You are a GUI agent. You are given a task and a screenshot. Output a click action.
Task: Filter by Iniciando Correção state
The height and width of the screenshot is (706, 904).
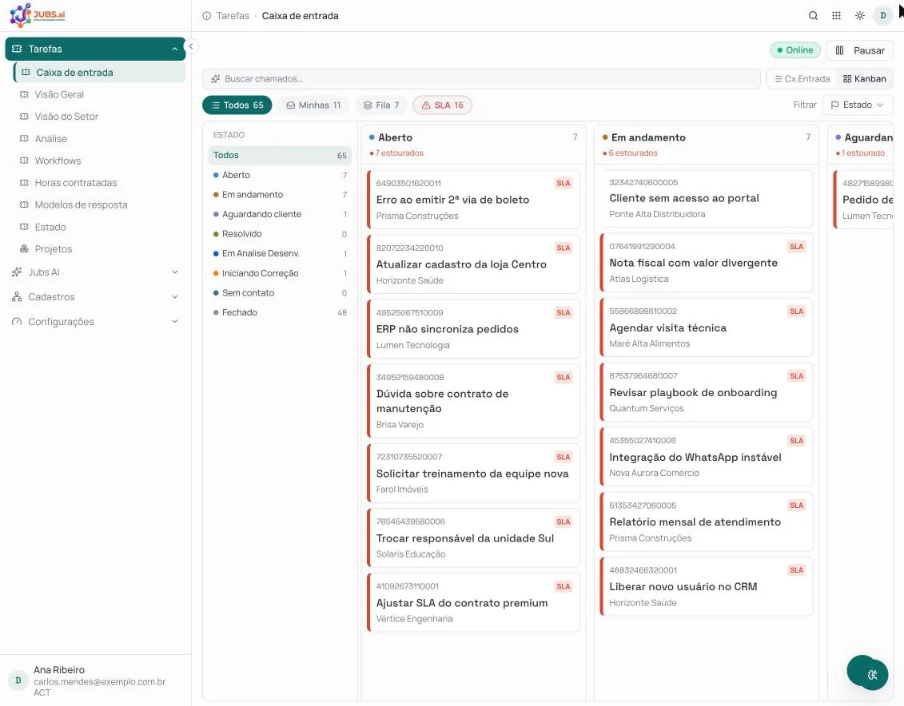pyautogui.click(x=280, y=273)
